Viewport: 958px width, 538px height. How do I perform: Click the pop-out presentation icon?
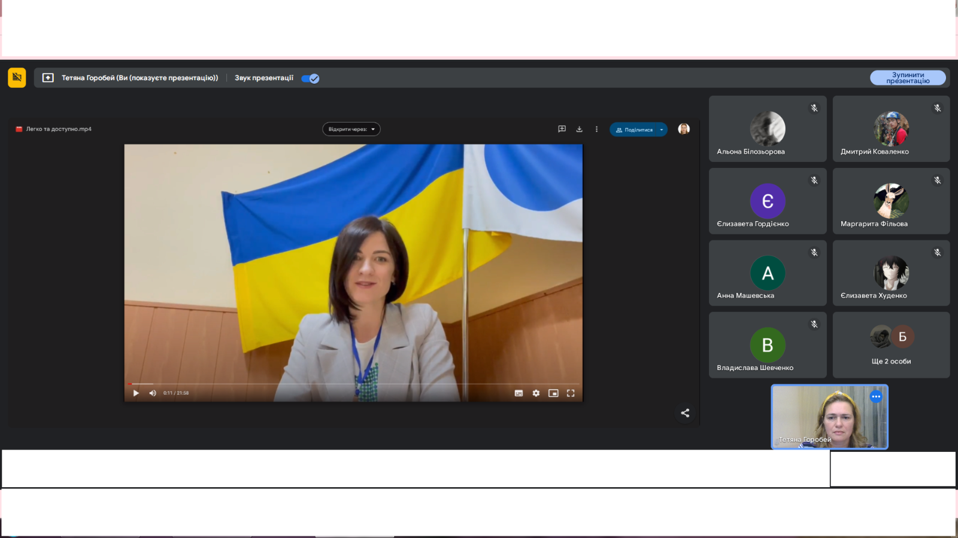47,78
